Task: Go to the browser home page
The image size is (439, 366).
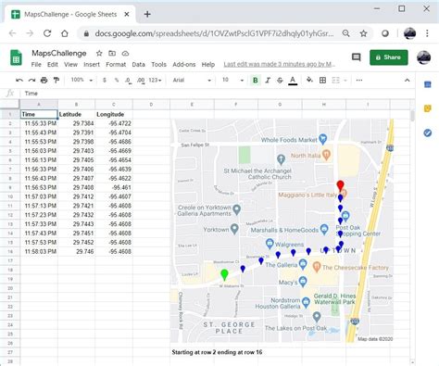Action: tap(65, 33)
